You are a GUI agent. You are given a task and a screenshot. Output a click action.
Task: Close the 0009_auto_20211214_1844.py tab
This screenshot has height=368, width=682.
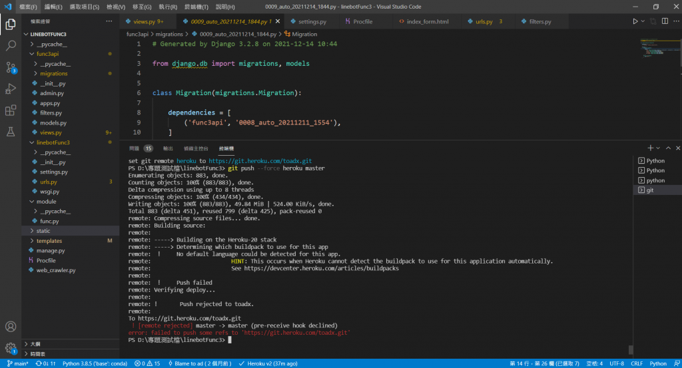coord(278,21)
